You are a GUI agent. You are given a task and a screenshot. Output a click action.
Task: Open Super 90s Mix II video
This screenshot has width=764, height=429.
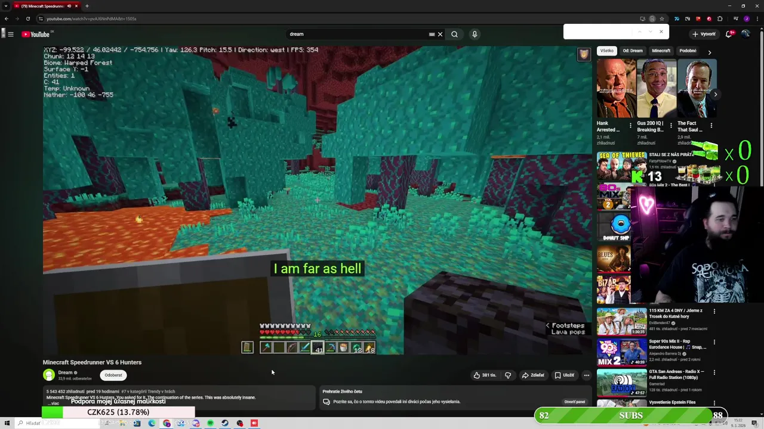(x=621, y=352)
